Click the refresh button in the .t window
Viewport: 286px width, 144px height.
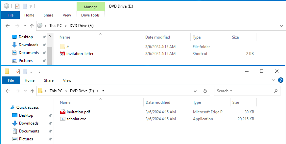205,91
